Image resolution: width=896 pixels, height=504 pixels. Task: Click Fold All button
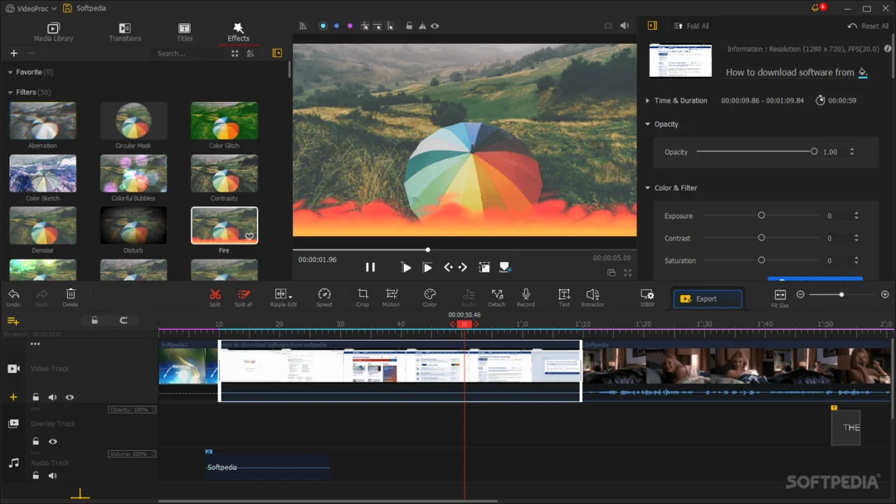691,27
